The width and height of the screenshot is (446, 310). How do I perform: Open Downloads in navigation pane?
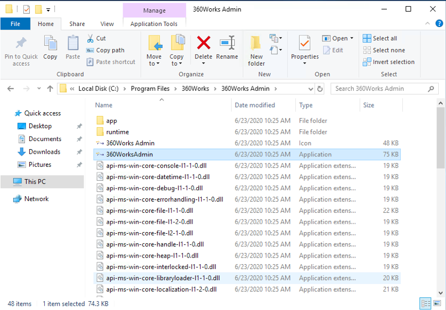(44, 151)
